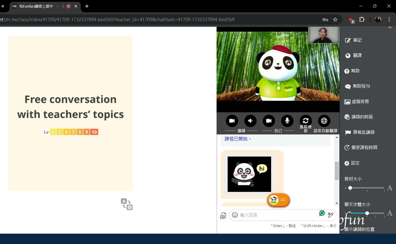Open the emoji picker in chat
The width and height of the screenshot is (396, 244).
235,215
